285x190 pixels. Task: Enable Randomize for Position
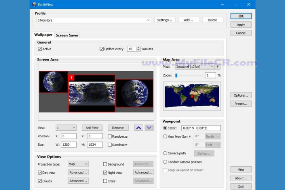coord(110,136)
